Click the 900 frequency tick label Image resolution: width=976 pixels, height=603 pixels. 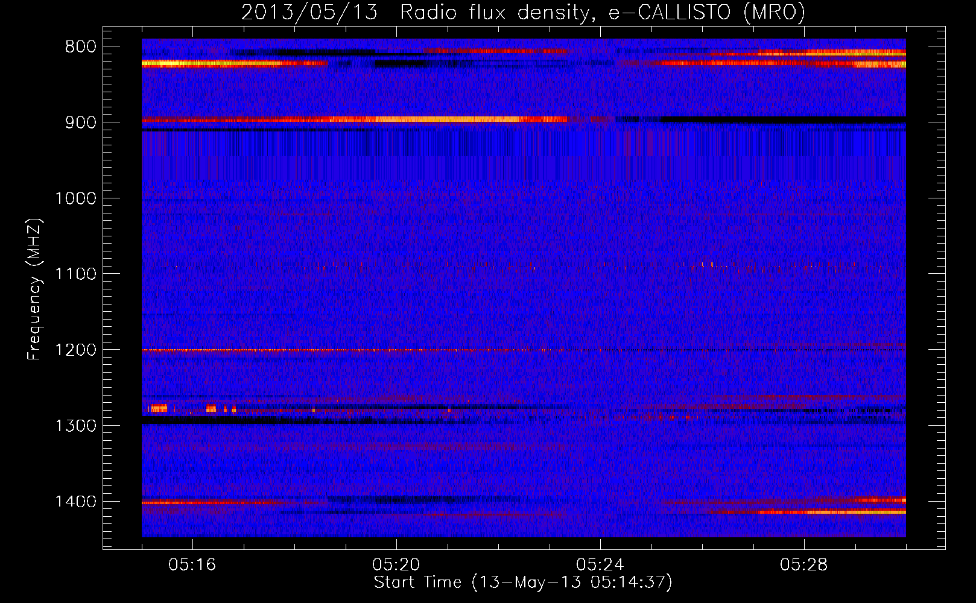pyautogui.click(x=79, y=122)
